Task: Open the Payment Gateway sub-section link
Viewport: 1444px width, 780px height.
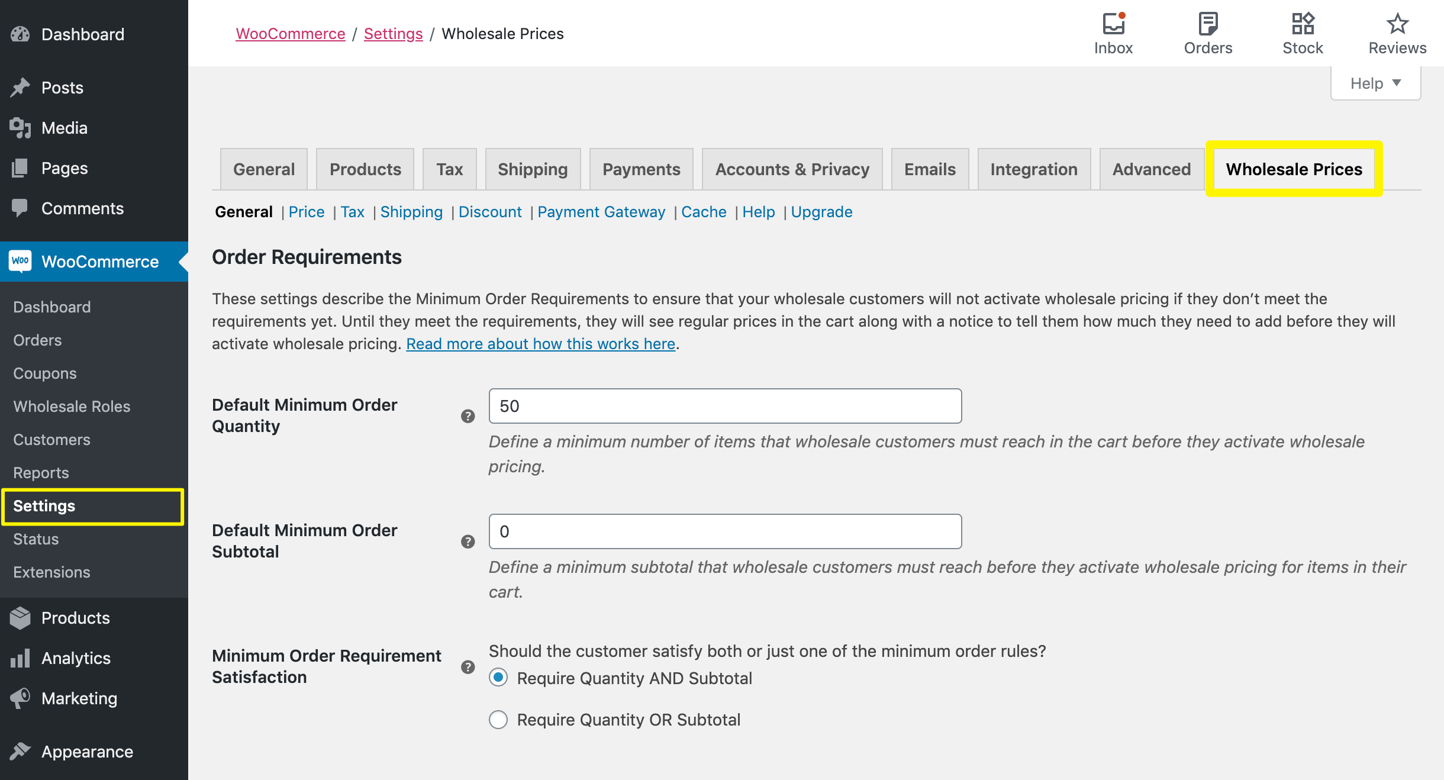Action: [x=601, y=212]
